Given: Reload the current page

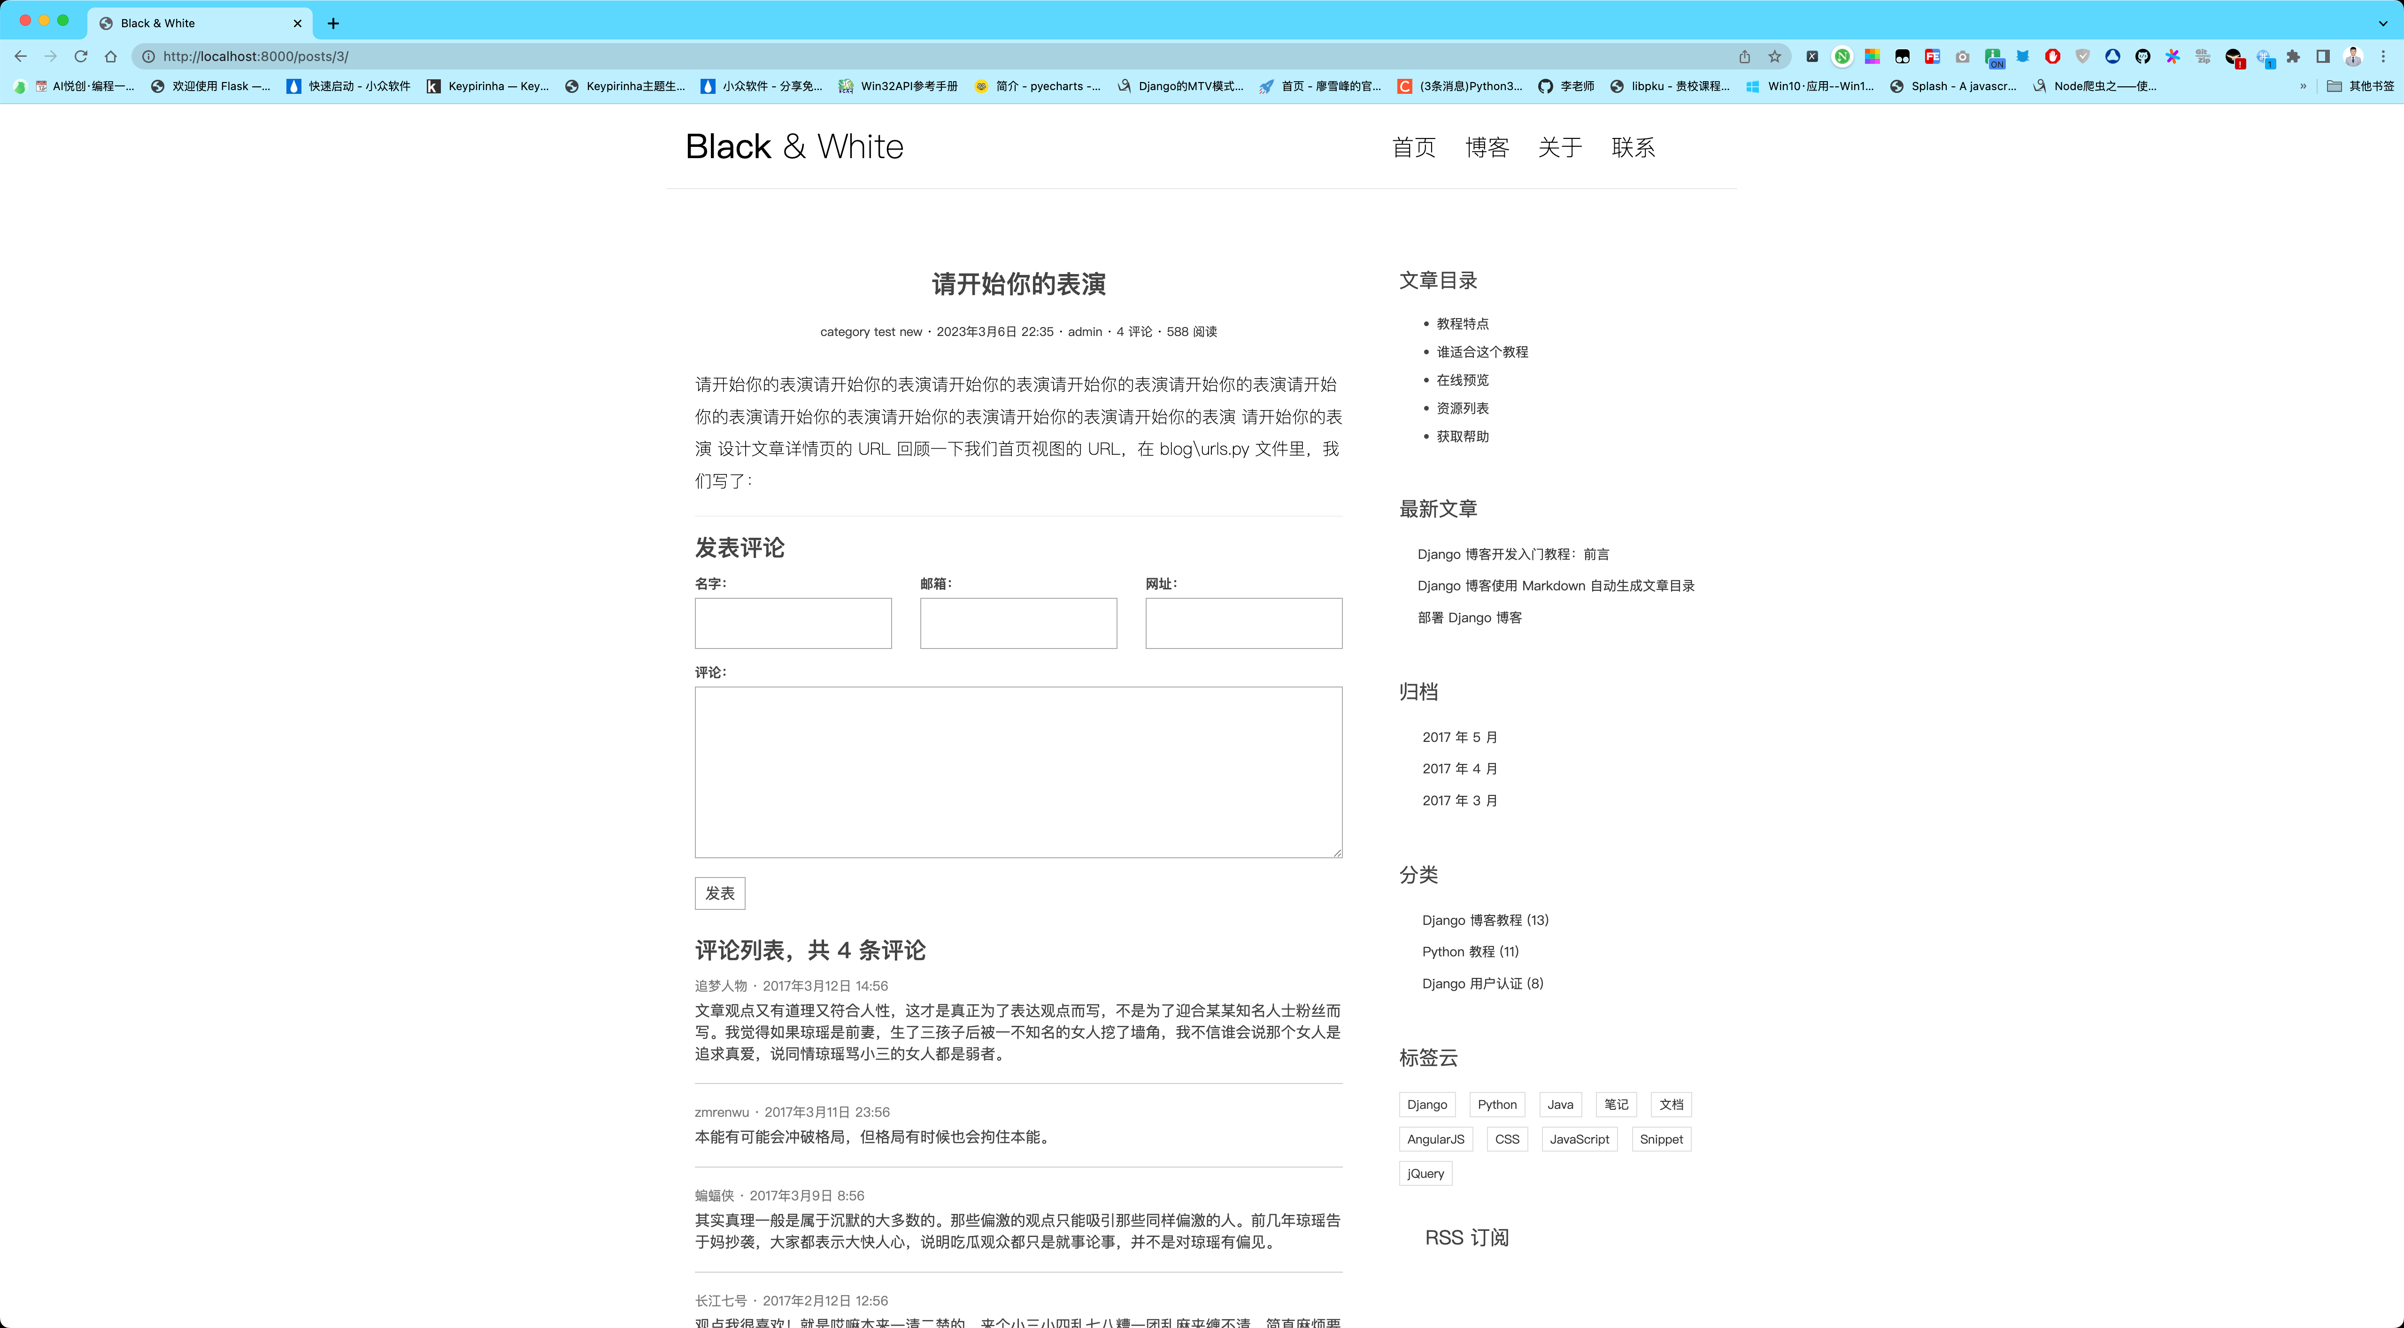Looking at the screenshot, I should coord(81,56).
